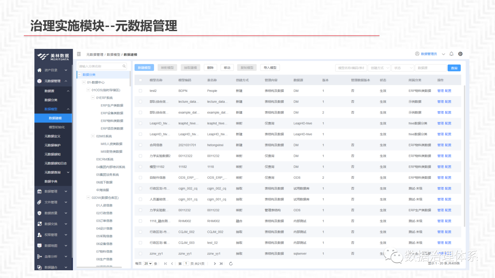
Task: Go to the next page arrow
Action: click(x=214, y=263)
